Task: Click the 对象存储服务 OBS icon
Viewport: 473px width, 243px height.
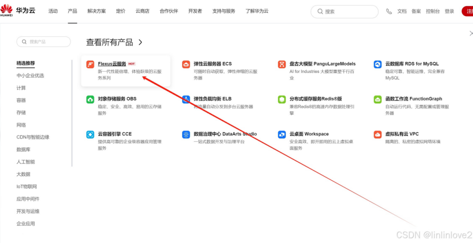Action: tap(90, 99)
